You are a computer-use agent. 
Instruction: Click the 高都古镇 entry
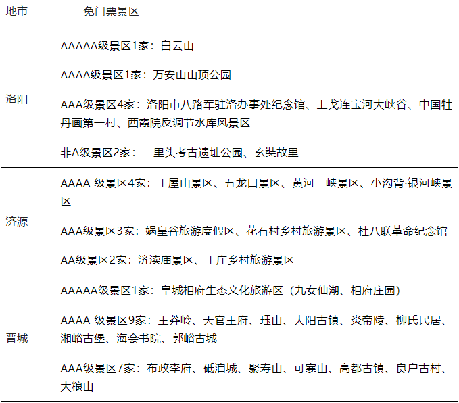click(362, 369)
